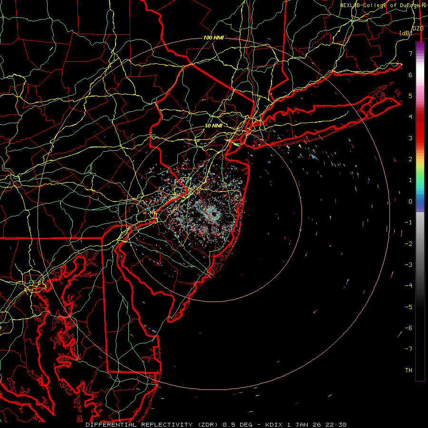This screenshot has height=428, width=428.
Task: Click the "[dB]" unit label above the color bar
Action: coord(406,33)
